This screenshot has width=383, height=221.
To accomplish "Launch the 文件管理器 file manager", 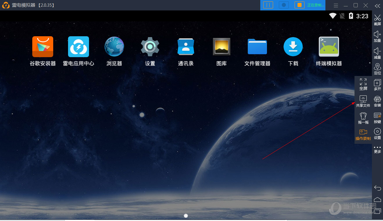I will [x=257, y=47].
